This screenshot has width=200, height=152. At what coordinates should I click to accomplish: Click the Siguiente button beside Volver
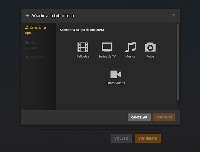148,138
